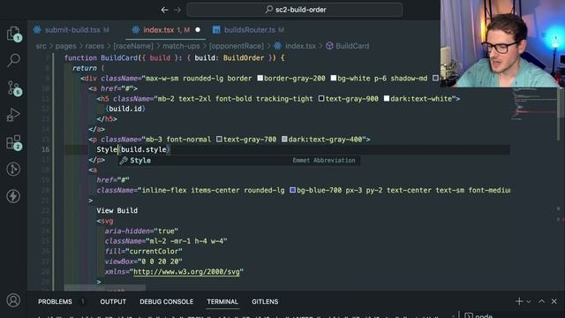This screenshot has height=318, width=565.
Task: Open the bg-blue-700 color swatch
Action: (293, 190)
